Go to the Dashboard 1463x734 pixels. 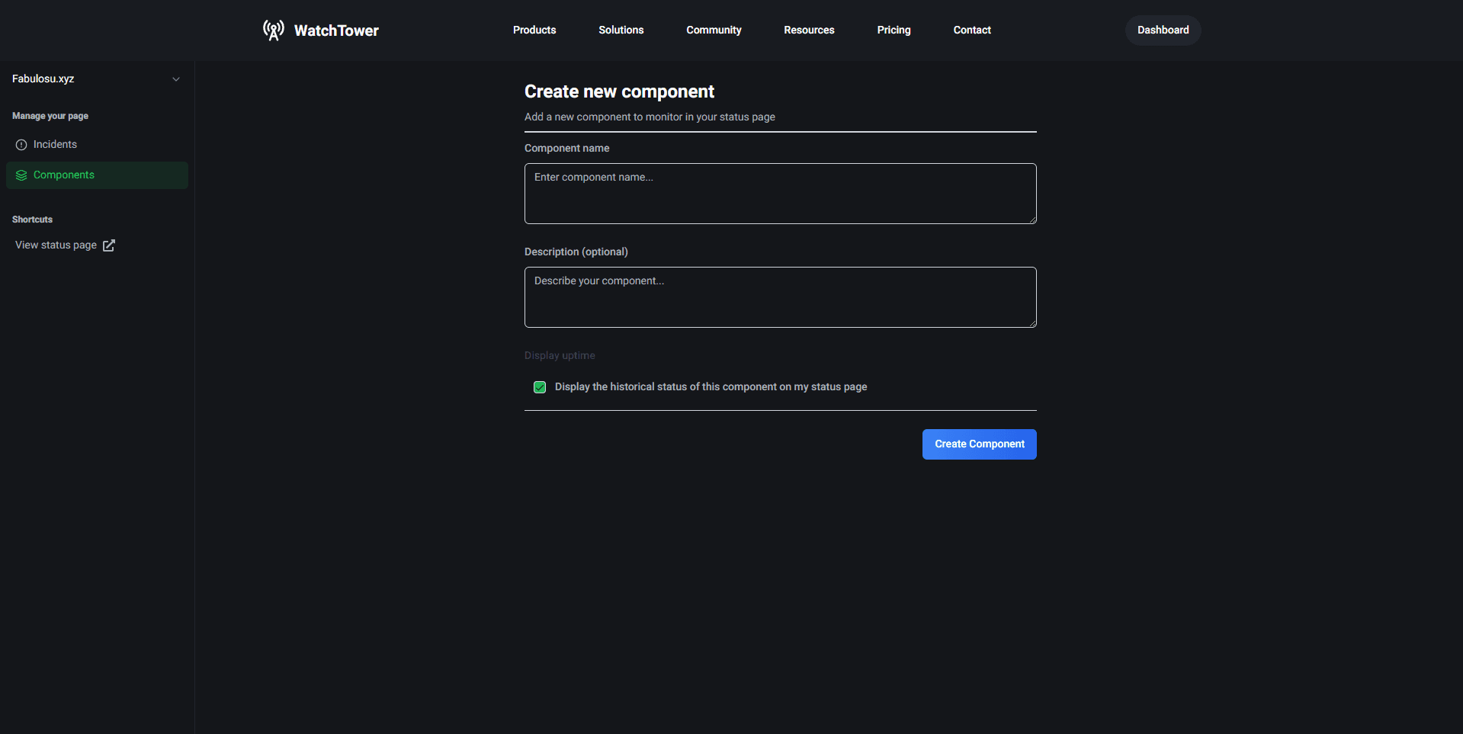click(1162, 30)
